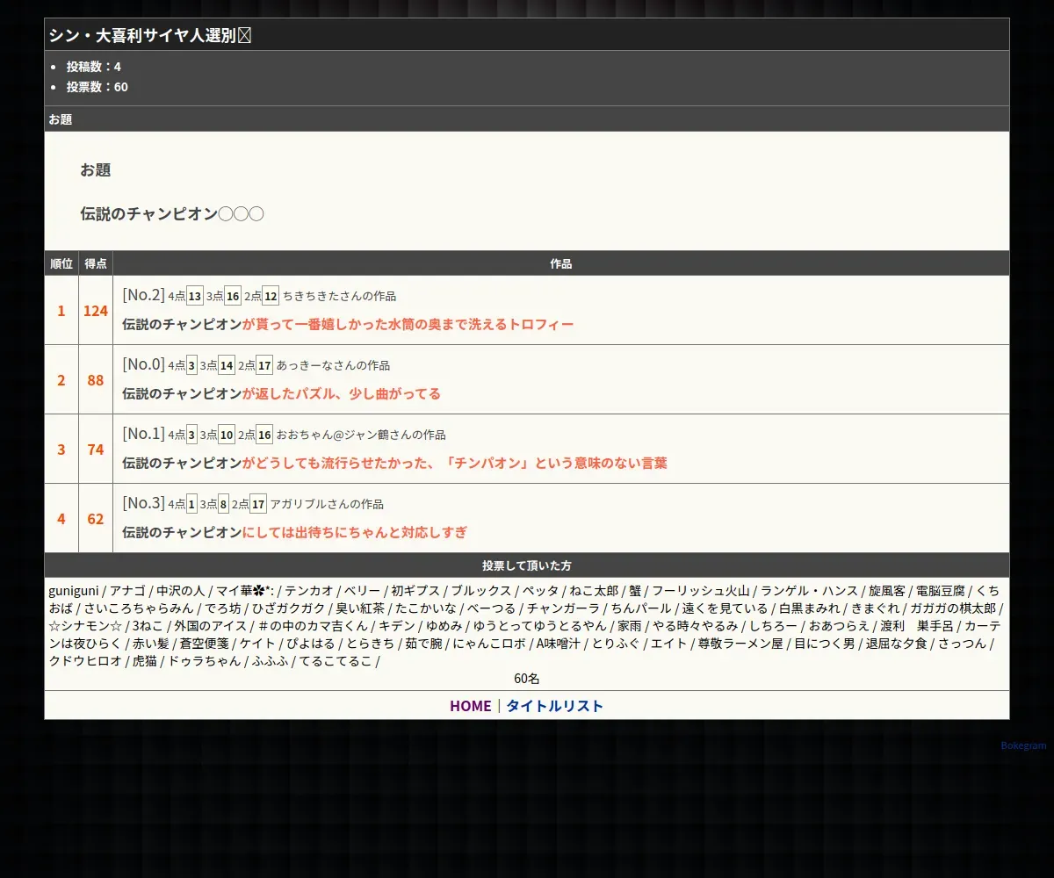Open the HOME link

click(x=471, y=706)
